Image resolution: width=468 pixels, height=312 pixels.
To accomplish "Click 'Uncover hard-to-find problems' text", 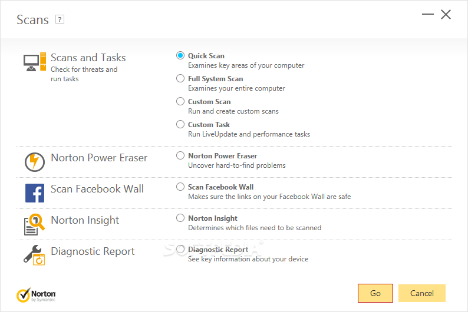I will pos(237,165).
